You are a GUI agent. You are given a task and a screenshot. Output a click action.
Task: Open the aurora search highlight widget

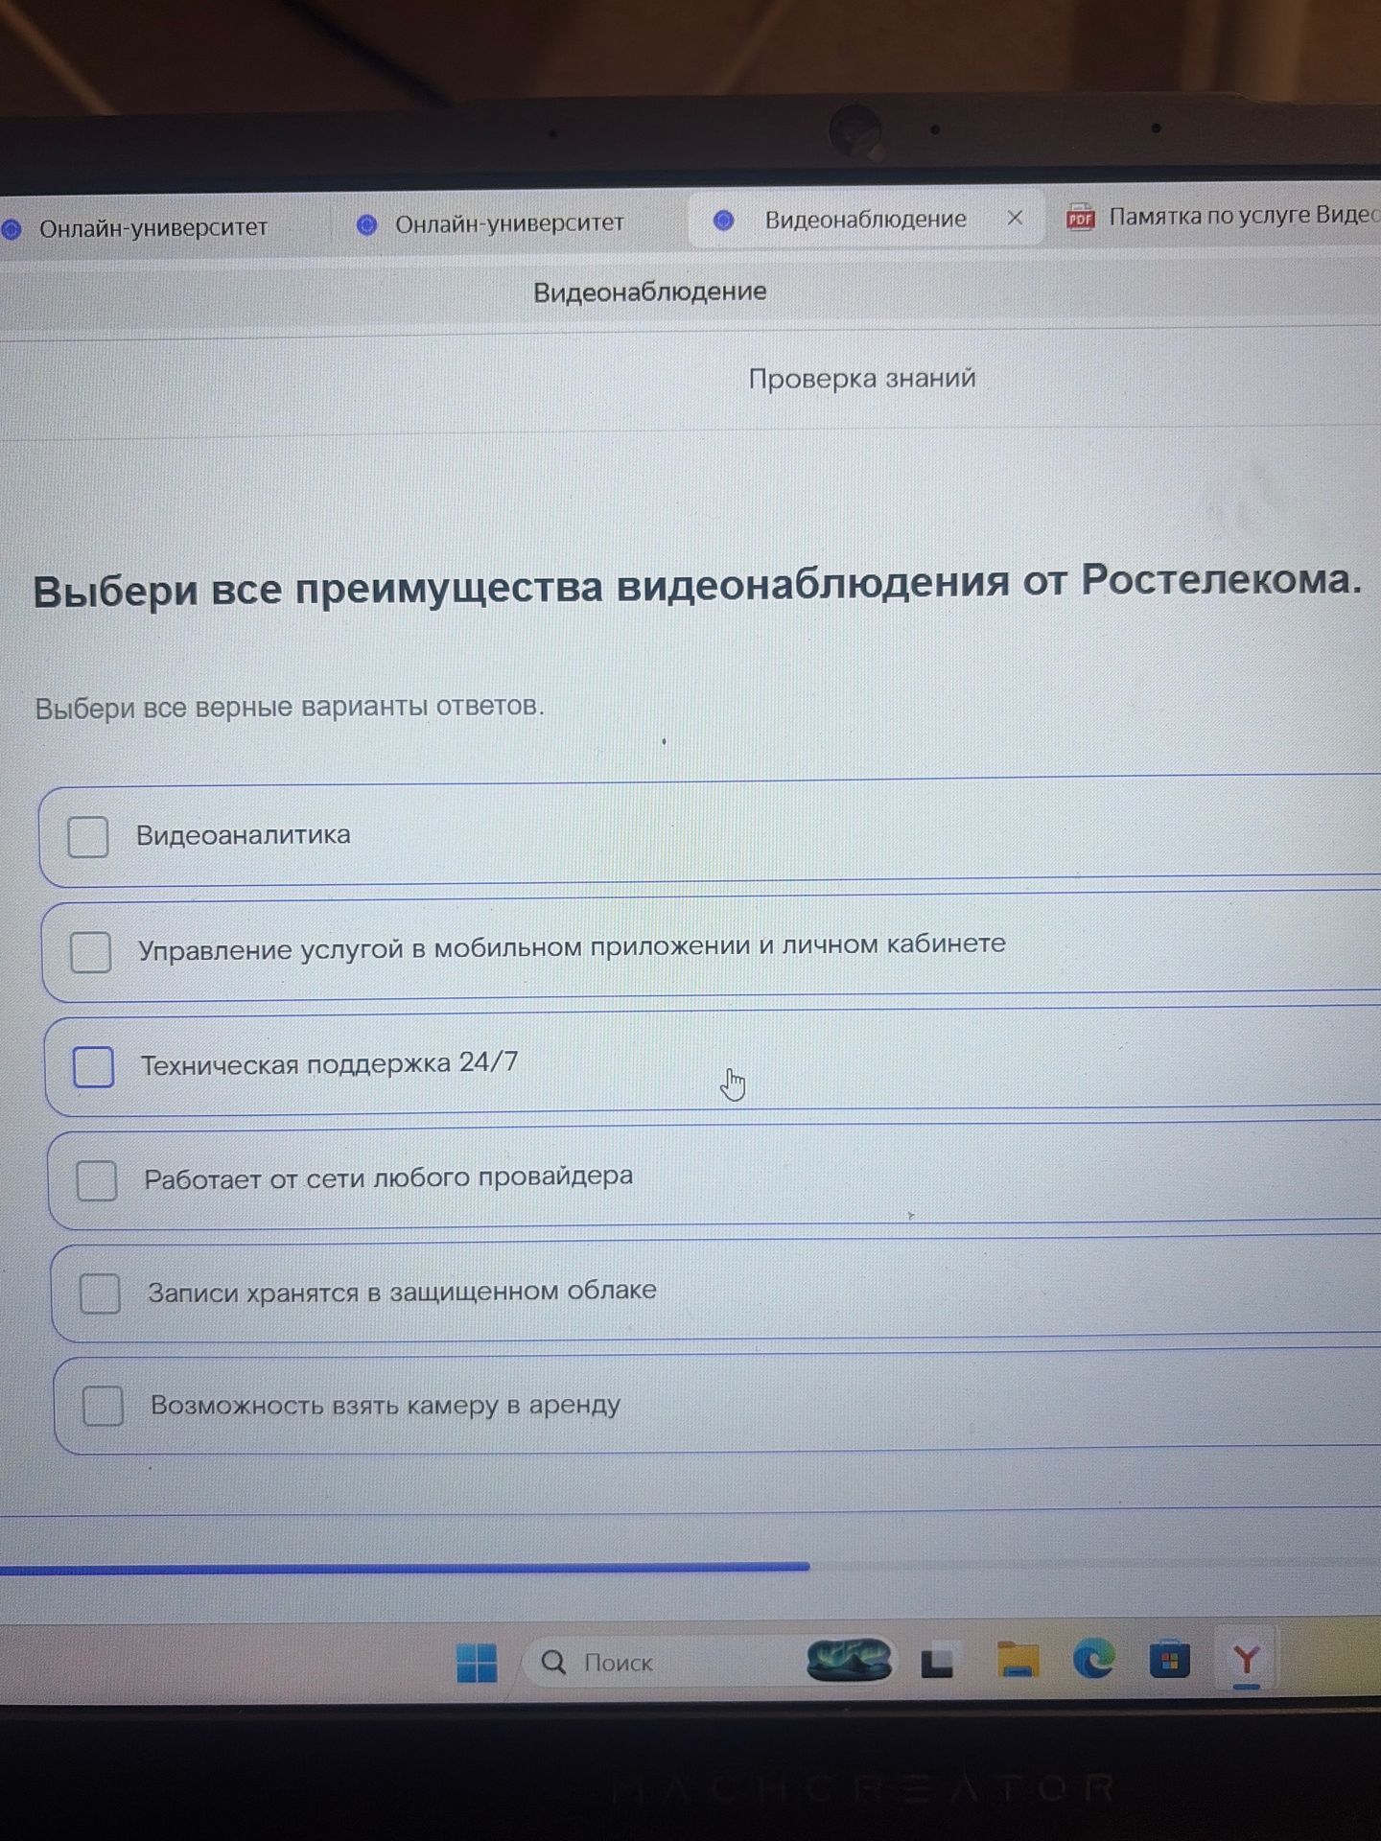coord(849,1661)
